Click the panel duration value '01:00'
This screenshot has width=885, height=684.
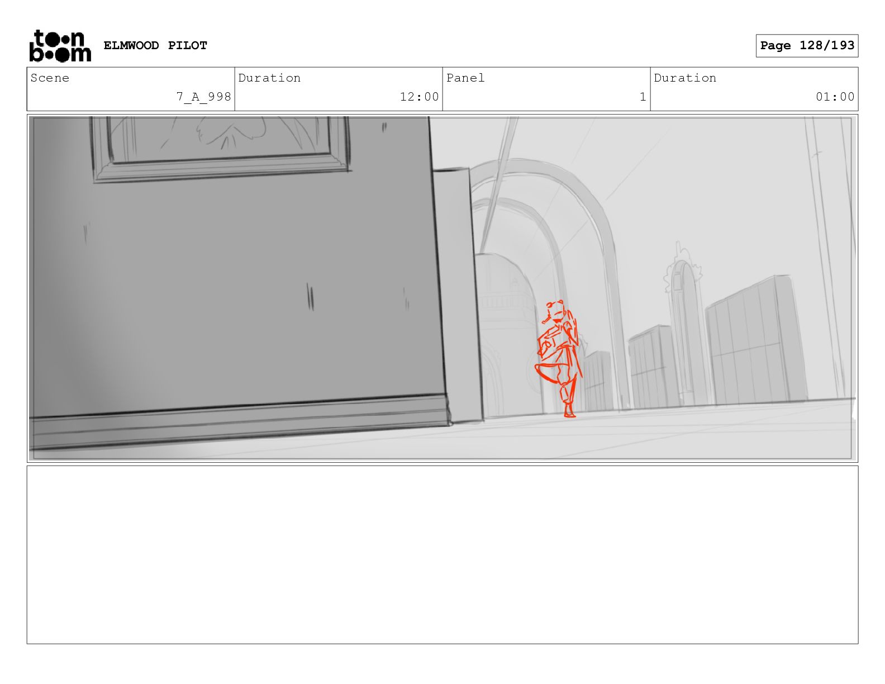(835, 97)
